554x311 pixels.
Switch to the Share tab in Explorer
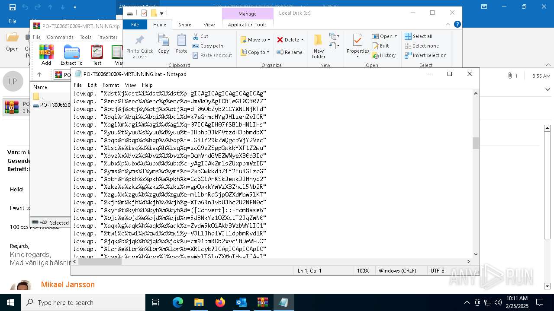pos(185,25)
